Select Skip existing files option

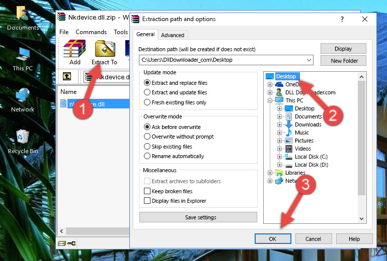coord(168,147)
